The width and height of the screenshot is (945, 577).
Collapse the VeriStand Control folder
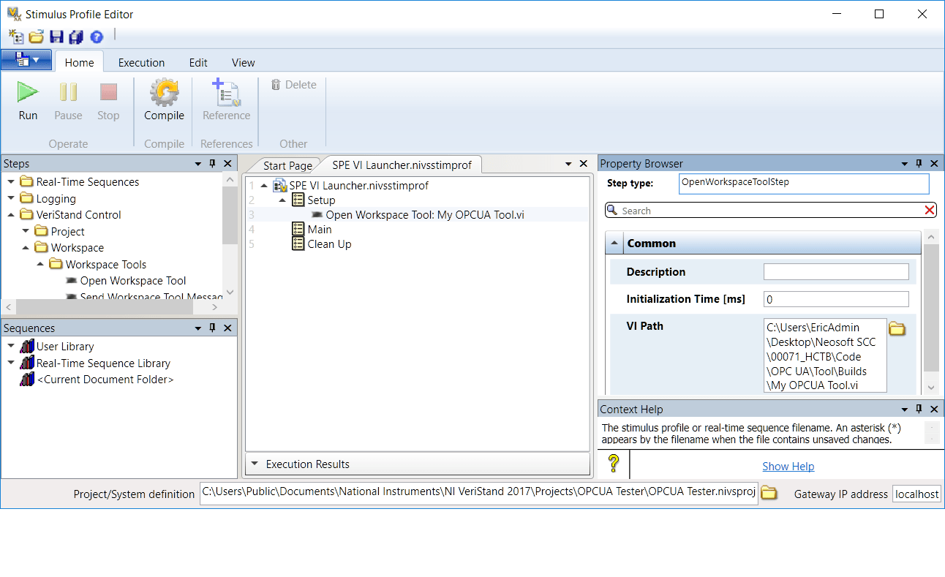click(10, 214)
